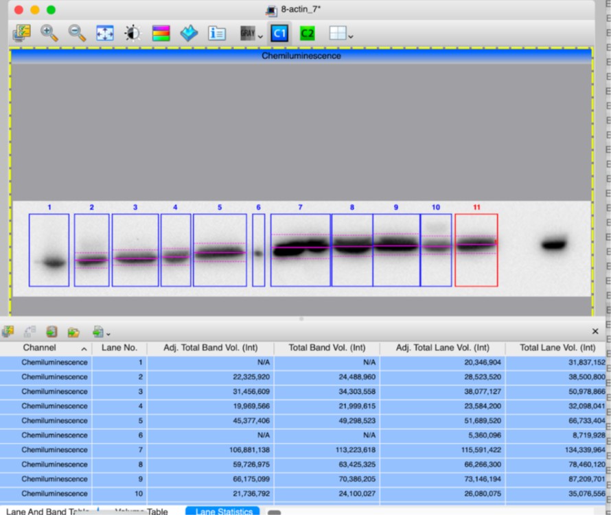The width and height of the screenshot is (611, 515).
Task: Switch to the Lane Statistics tab
Action: (x=222, y=511)
